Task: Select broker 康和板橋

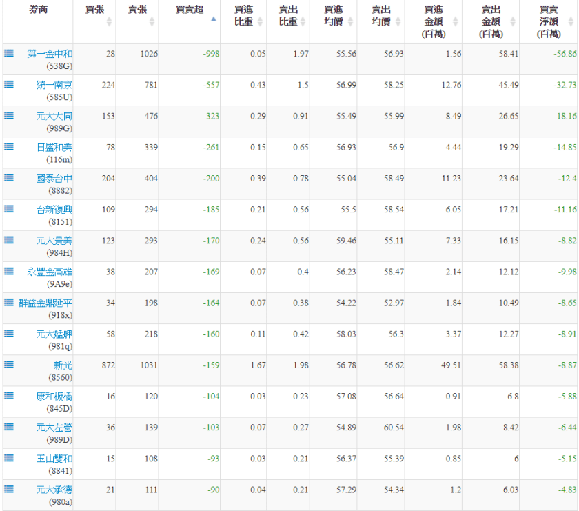Action: pos(54,397)
